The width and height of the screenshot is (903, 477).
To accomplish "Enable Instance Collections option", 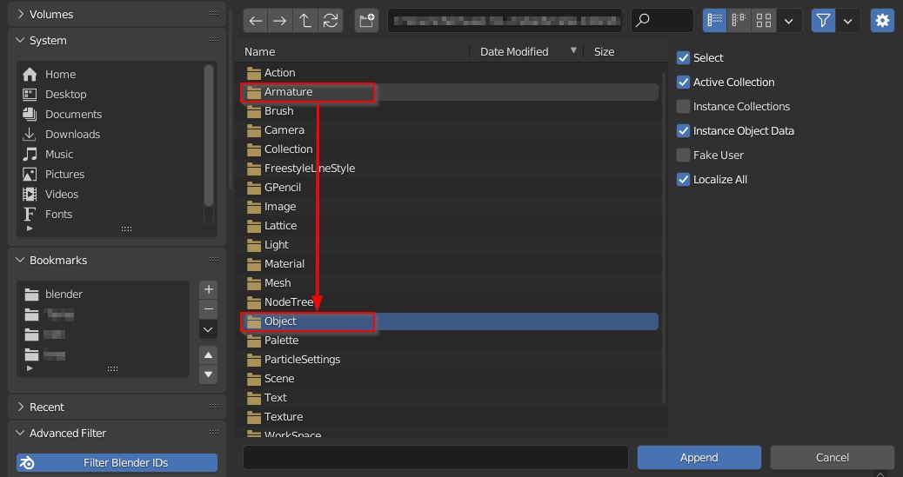I will click(683, 107).
